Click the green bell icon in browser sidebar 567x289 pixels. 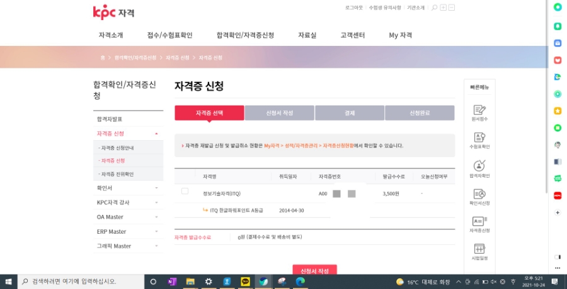pyautogui.click(x=558, y=26)
